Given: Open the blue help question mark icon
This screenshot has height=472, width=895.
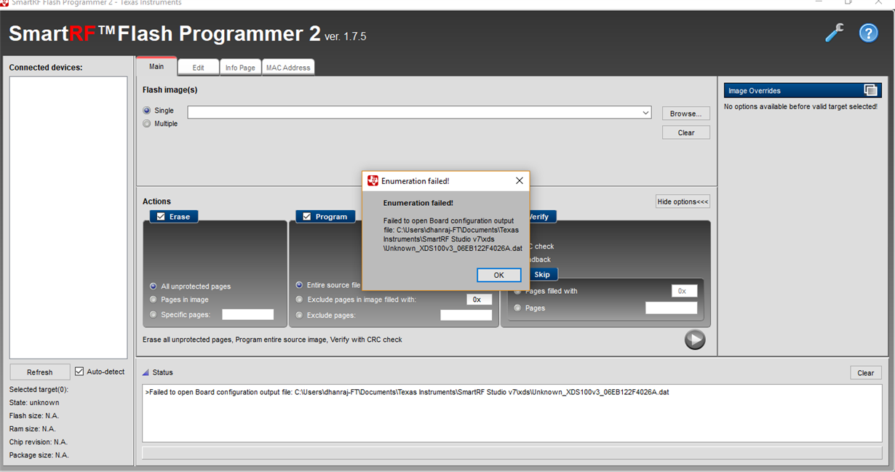Looking at the screenshot, I should tap(868, 33).
